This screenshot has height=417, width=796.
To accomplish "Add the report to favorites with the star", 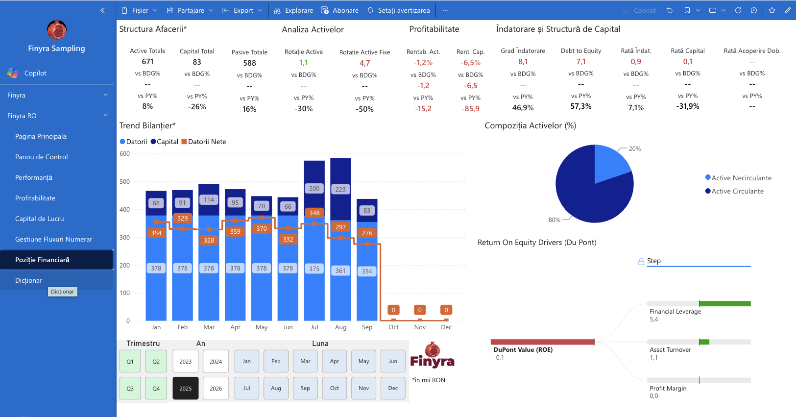I will pos(772,10).
